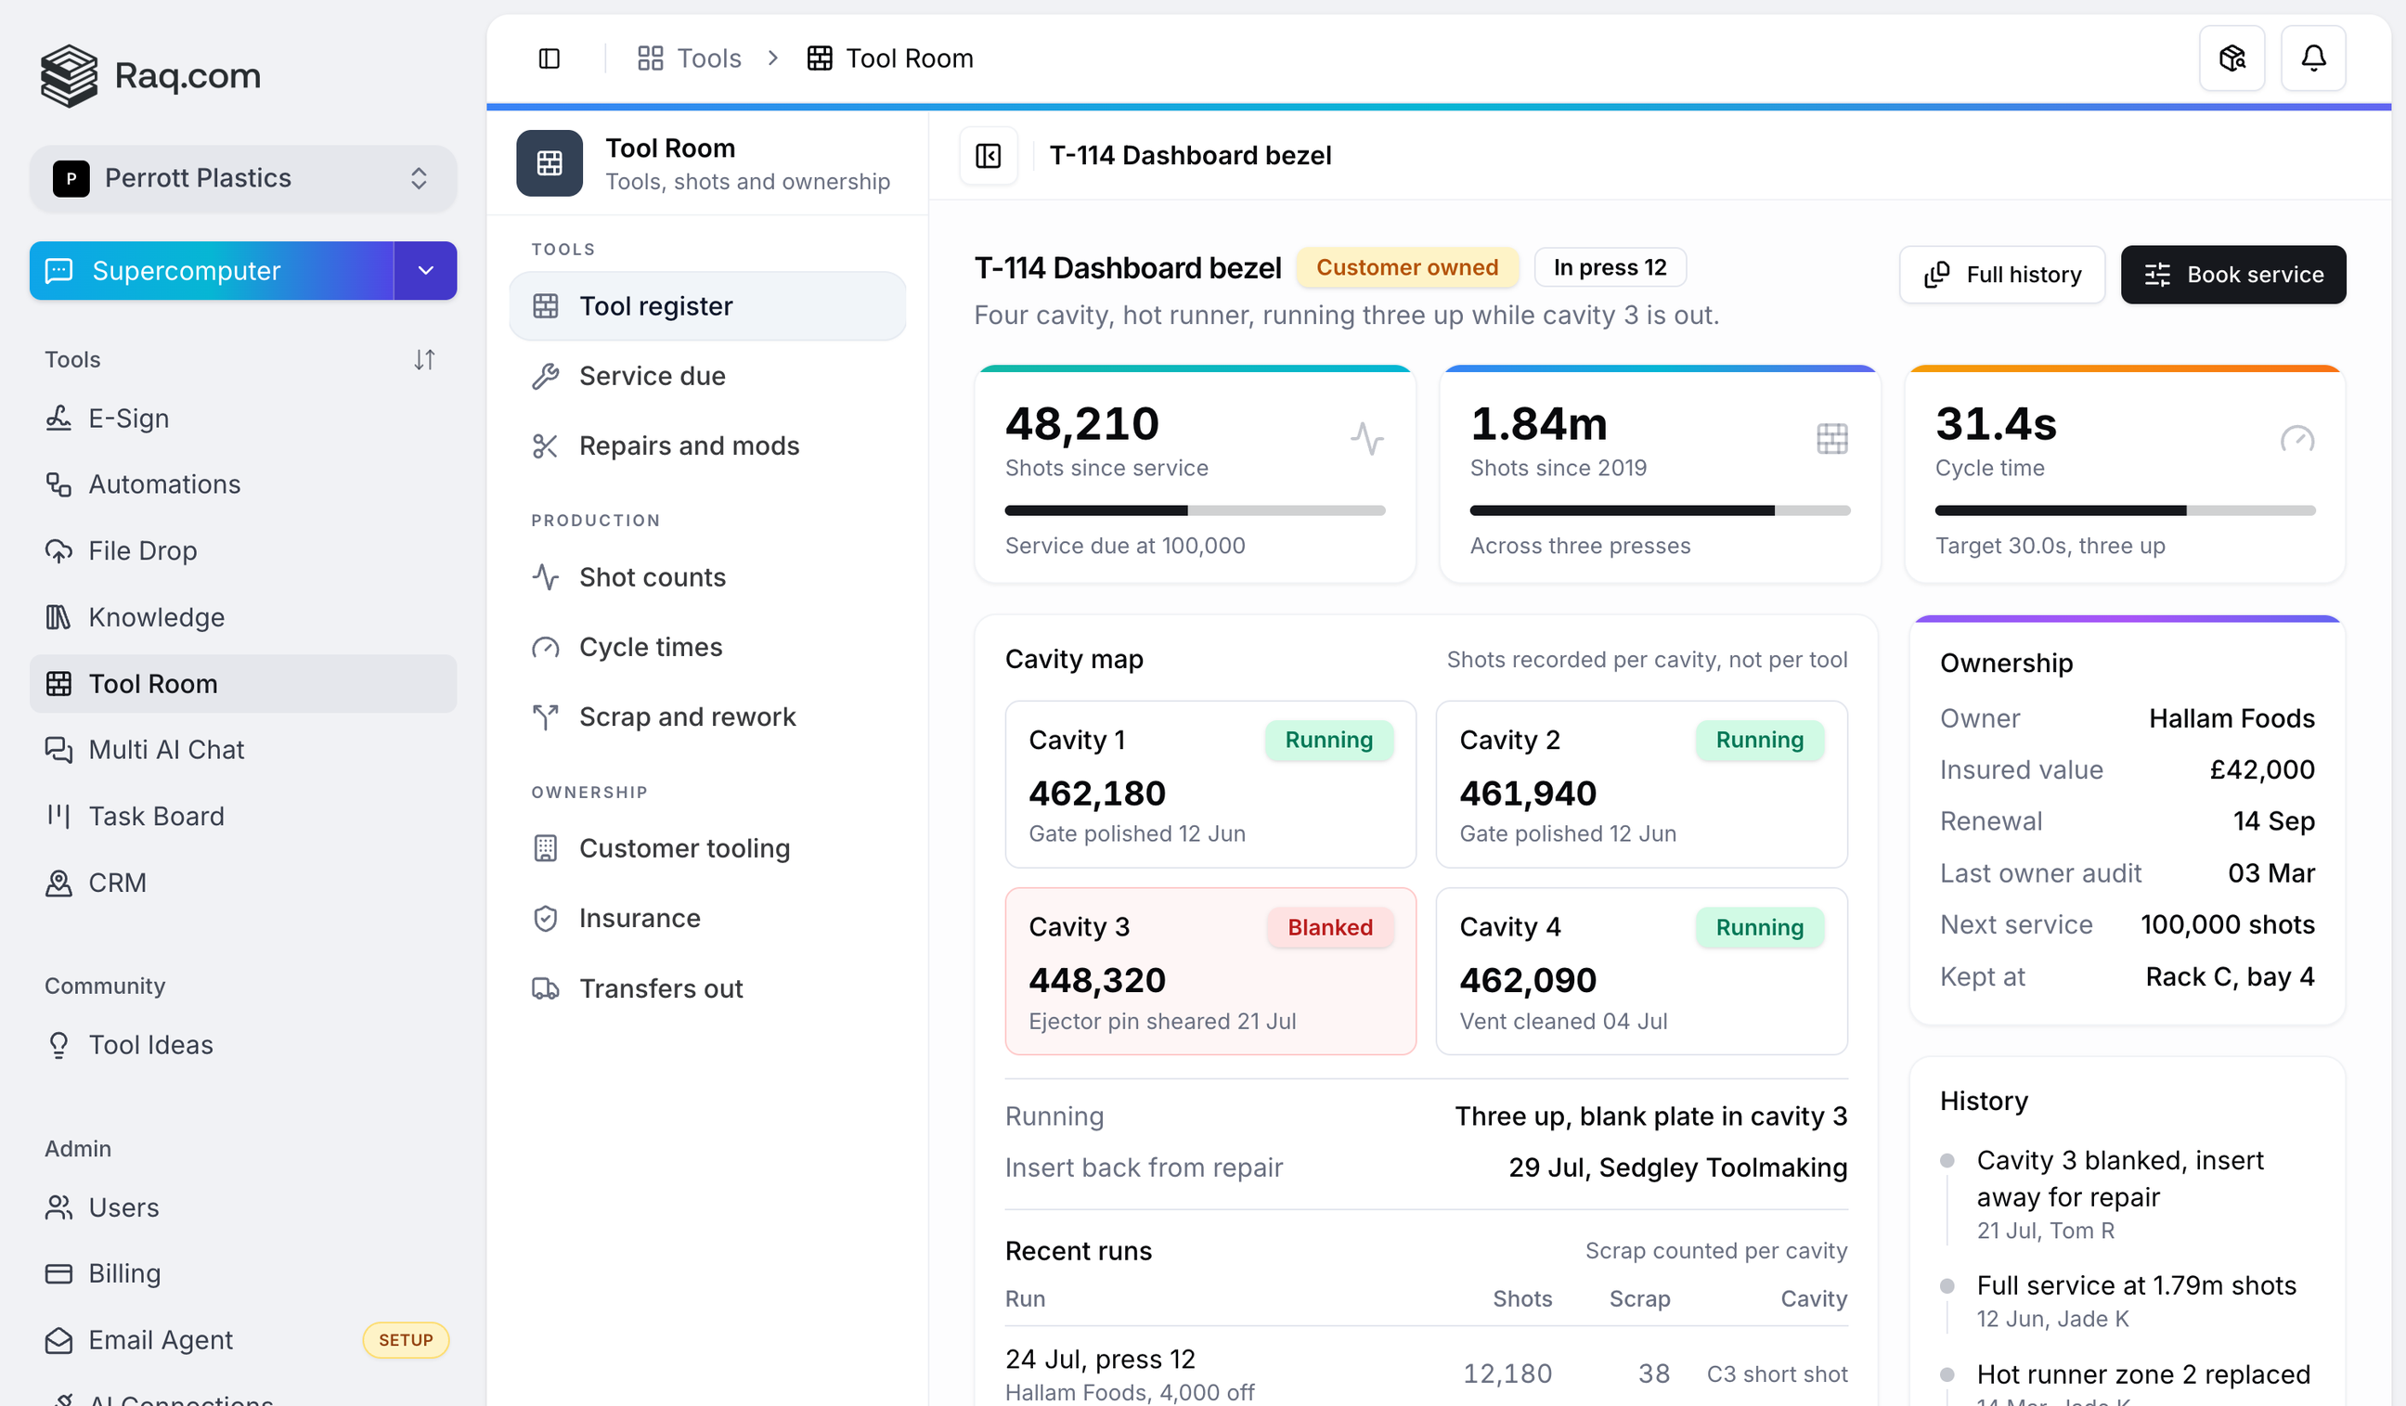Open Users under Admin
The height and width of the screenshot is (1406, 2406).
pyautogui.click(x=242, y=1207)
